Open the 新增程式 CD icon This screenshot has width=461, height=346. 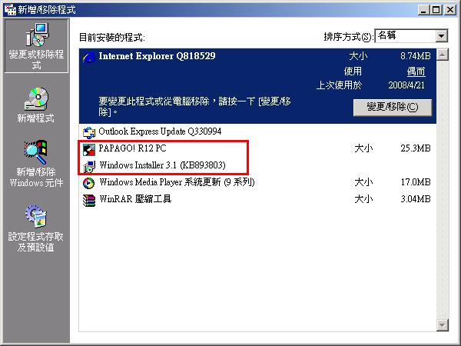[36, 98]
